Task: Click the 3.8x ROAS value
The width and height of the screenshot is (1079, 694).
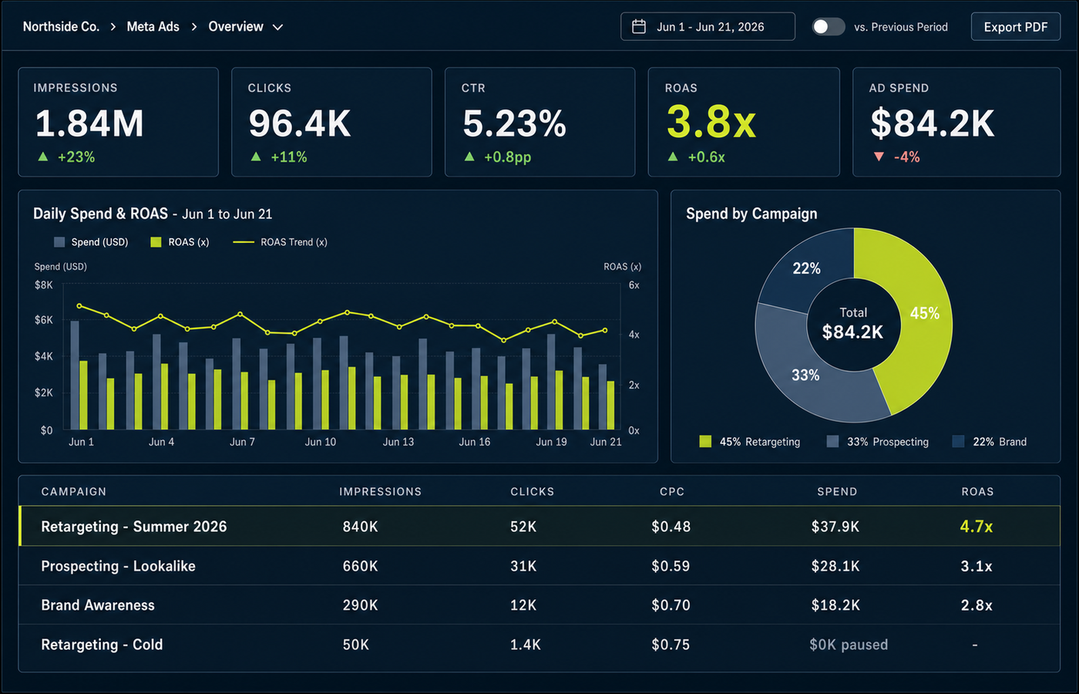Action: [711, 122]
